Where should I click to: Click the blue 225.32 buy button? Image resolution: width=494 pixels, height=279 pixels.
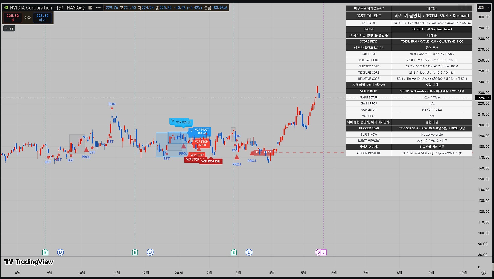pos(42,18)
